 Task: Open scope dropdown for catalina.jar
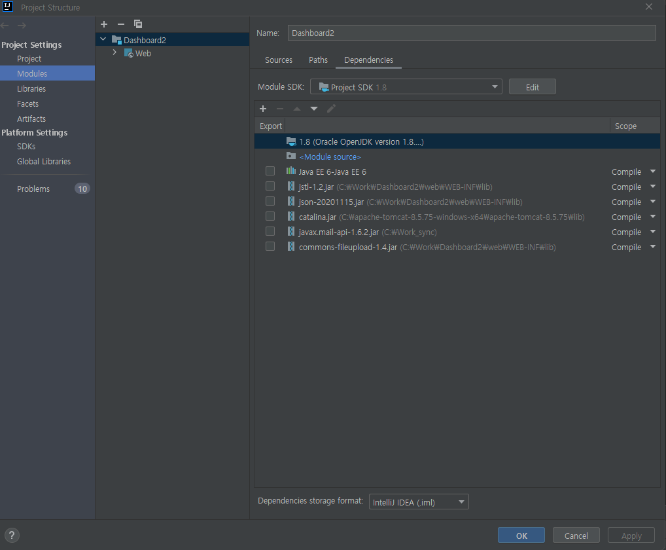pyautogui.click(x=653, y=216)
